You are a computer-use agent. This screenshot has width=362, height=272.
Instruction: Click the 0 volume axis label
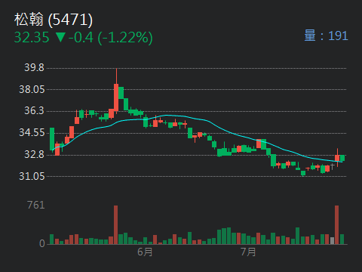pyautogui.click(x=42, y=243)
